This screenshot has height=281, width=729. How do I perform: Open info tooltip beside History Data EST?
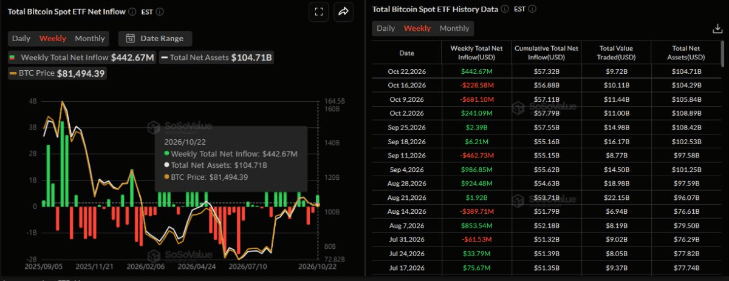click(533, 9)
